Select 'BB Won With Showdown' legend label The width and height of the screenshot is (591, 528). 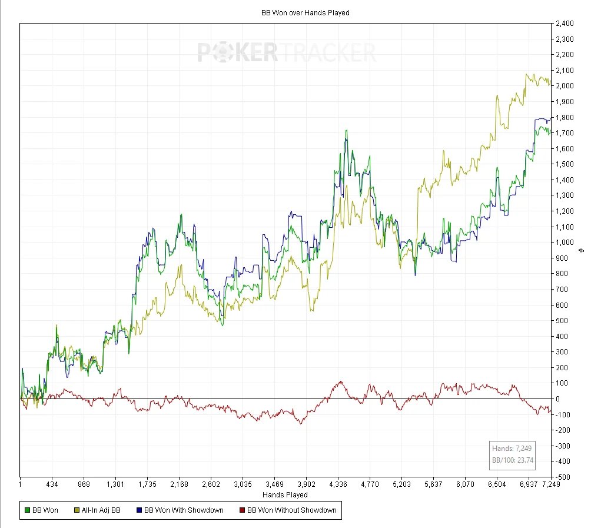click(184, 510)
